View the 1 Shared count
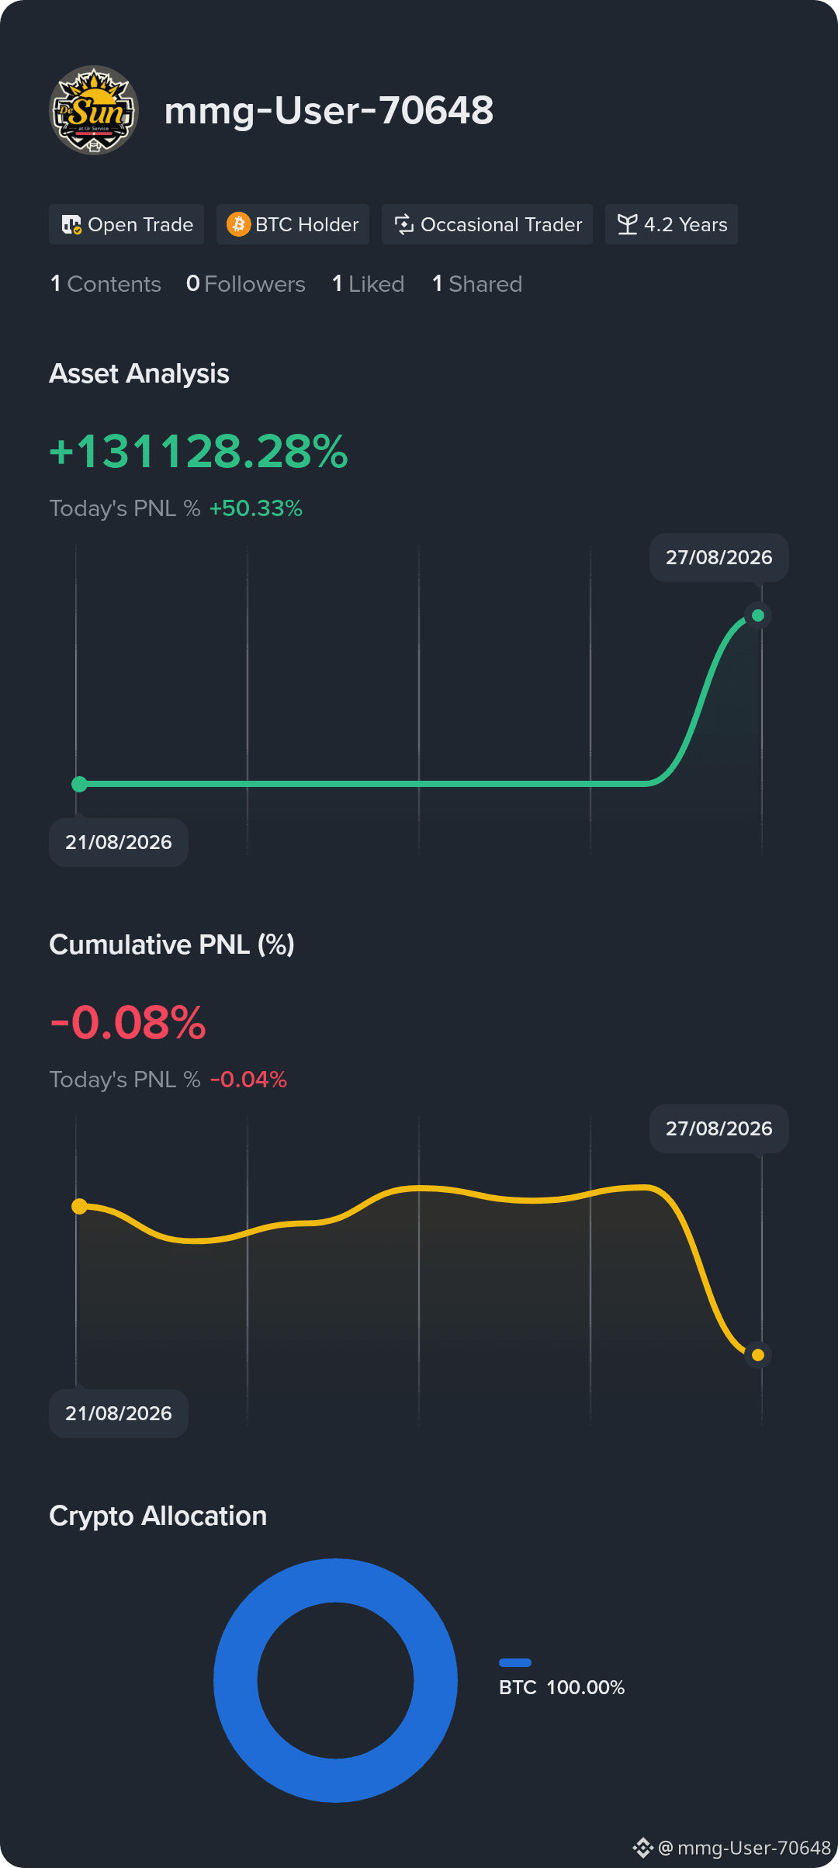 click(x=477, y=284)
